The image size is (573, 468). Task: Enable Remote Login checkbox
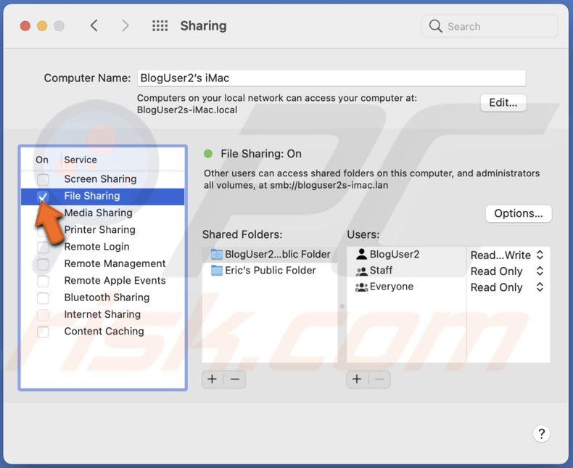click(x=43, y=247)
